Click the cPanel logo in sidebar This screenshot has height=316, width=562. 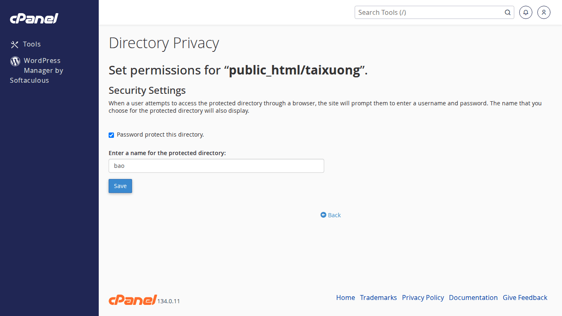[34, 19]
